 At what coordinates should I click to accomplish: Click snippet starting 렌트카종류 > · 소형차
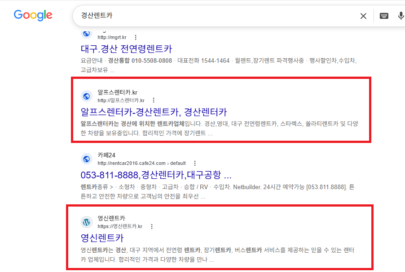point(217,191)
